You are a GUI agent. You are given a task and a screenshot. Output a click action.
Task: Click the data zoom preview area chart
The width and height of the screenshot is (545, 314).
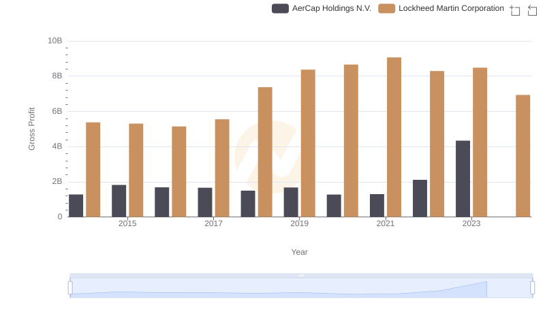pyautogui.click(x=301, y=288)
